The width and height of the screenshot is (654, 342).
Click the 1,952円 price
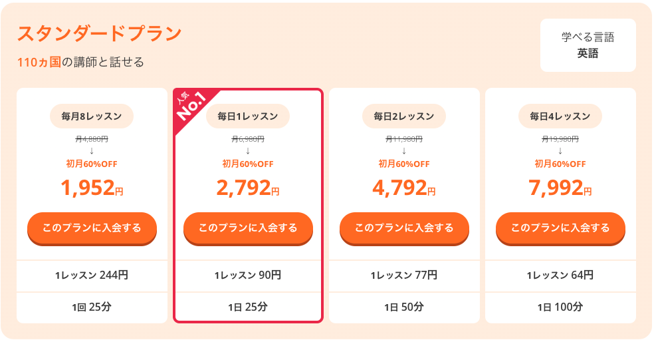[x=92, y=188]
